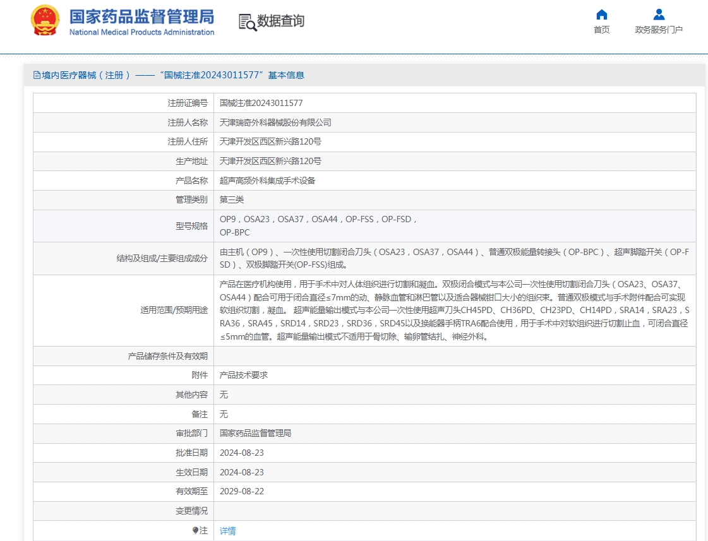The image size is (708, 541).
Task: Click the 结构及组成/主要组成成分 label
Action: tap(162, 258)
